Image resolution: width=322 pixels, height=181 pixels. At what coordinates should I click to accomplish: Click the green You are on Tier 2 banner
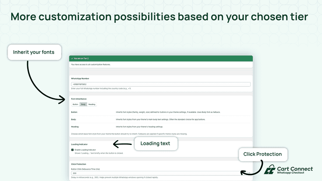point(161,59)
